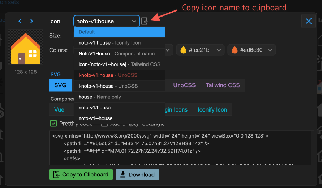Open the Vue component tab
This screenshot has width=322, height=188.
tap(59, 110)
